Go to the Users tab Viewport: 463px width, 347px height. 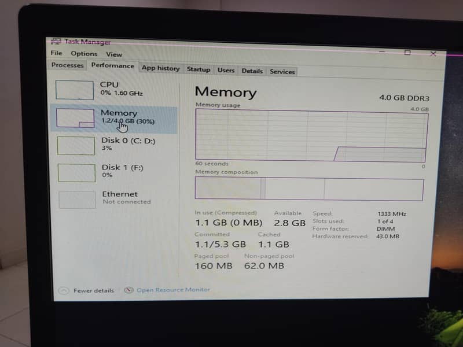226,70
